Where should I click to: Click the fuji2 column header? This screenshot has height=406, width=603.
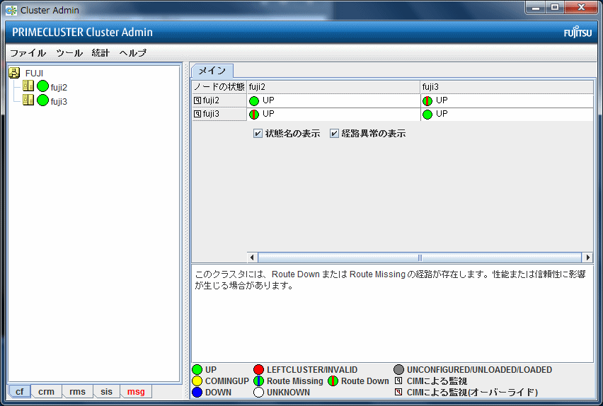pyautogui.click(x=333, y=87)
